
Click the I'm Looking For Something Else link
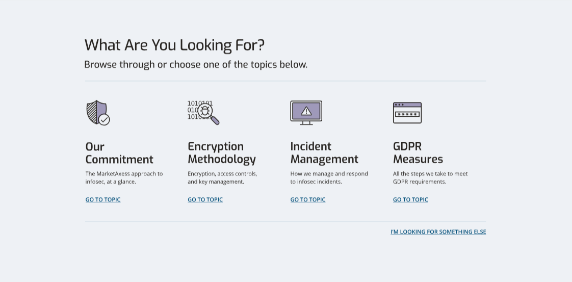438,232
